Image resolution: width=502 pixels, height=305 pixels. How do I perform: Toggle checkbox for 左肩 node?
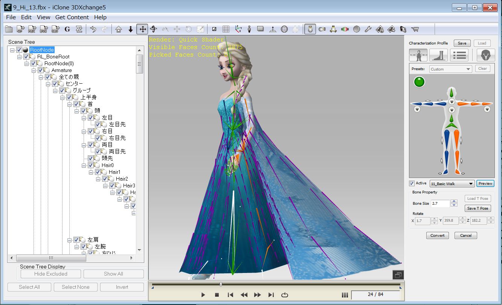pyautogui.click(x=76, y=240)
